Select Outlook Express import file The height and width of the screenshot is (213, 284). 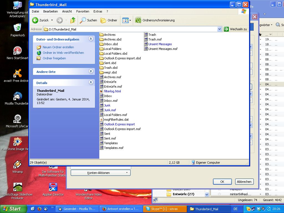pyautogui.click(x=117, y=124)
